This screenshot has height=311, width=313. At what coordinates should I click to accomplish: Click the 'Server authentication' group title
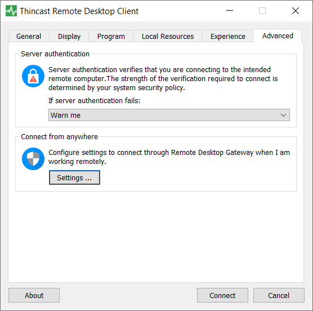[x=55, y=54]
